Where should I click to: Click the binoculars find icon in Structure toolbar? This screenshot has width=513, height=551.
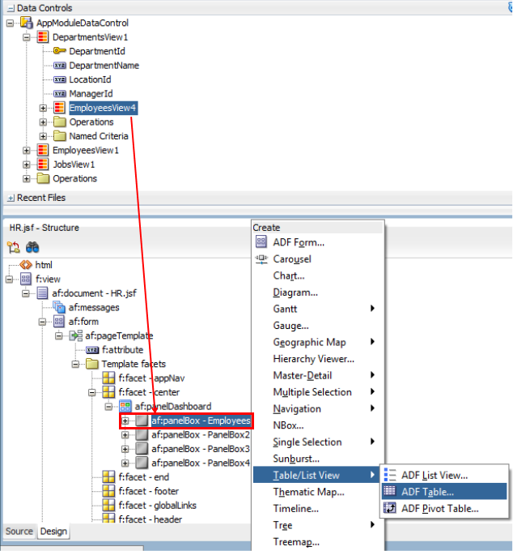pyautogui.click(x=32, y=247)
